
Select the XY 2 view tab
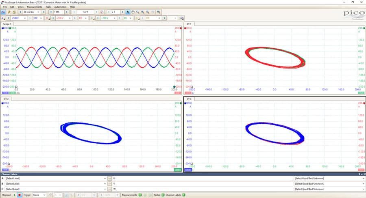click(x=6, y=99)
